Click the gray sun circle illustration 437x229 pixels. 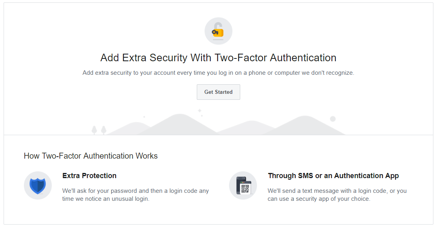click(x=333, y=119)
